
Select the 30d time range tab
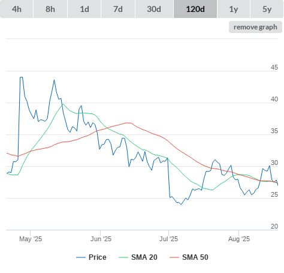154,9
